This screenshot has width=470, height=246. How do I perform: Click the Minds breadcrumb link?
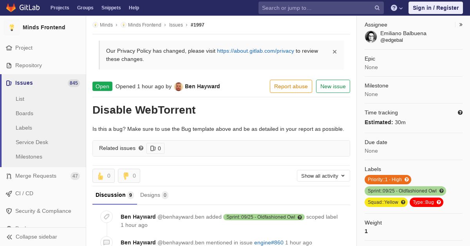pos(106,25)
